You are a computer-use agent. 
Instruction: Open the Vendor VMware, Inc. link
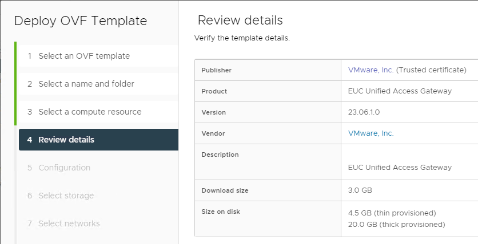[371, 133]
